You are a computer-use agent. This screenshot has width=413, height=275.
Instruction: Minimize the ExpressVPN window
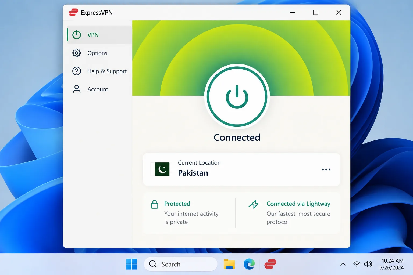[293, 12]
